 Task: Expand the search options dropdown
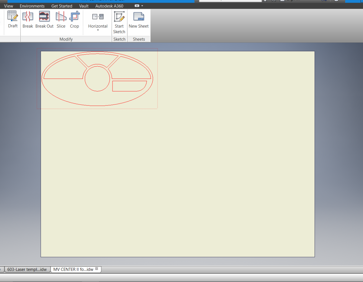click(x=265, y=1)
